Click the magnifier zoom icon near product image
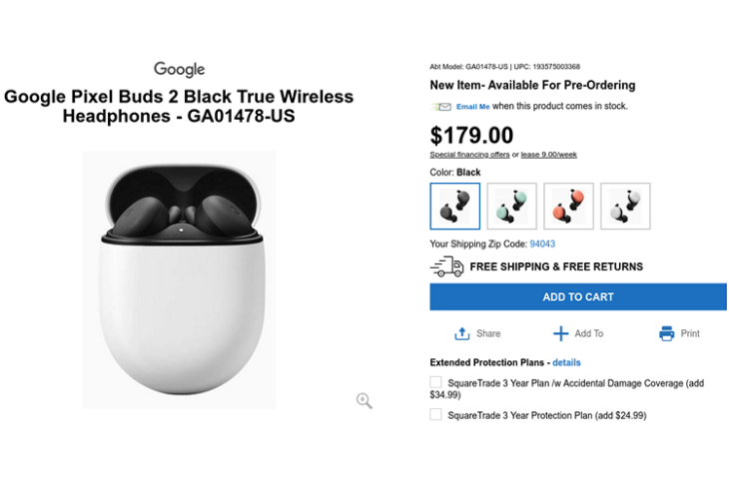Screen dimensions: 729x486 point(364,400)
